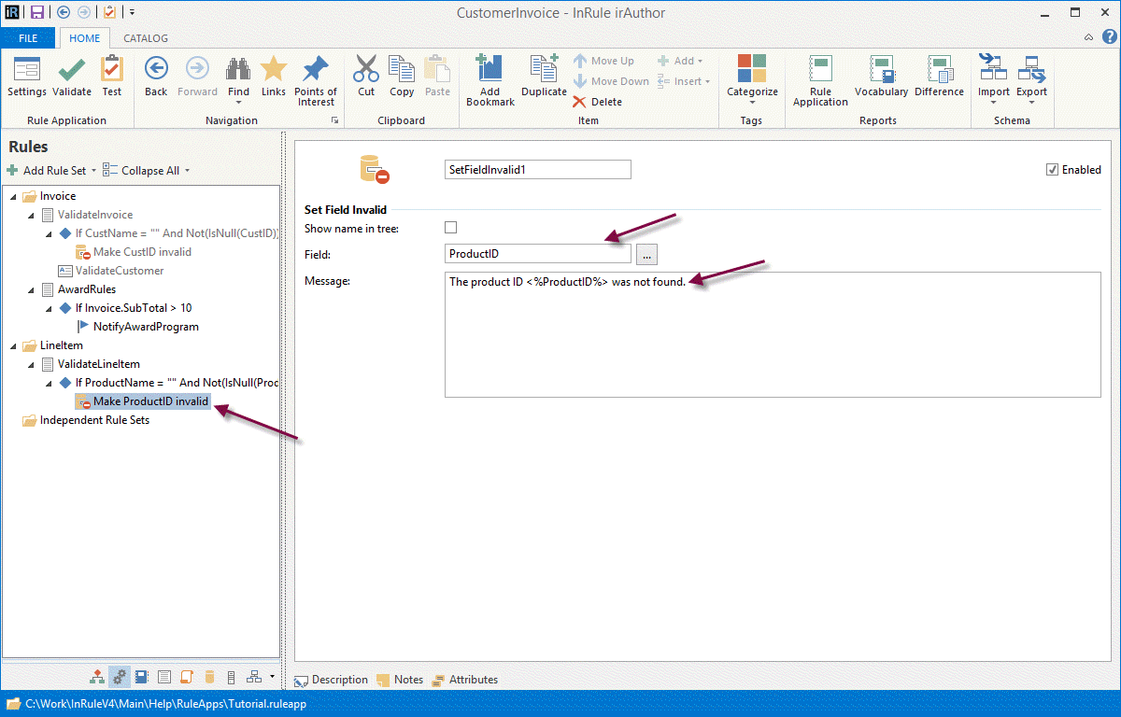1121x717 pixels.
Task: Uncheck the Enabled checkbox
Action: (1053, 170)
